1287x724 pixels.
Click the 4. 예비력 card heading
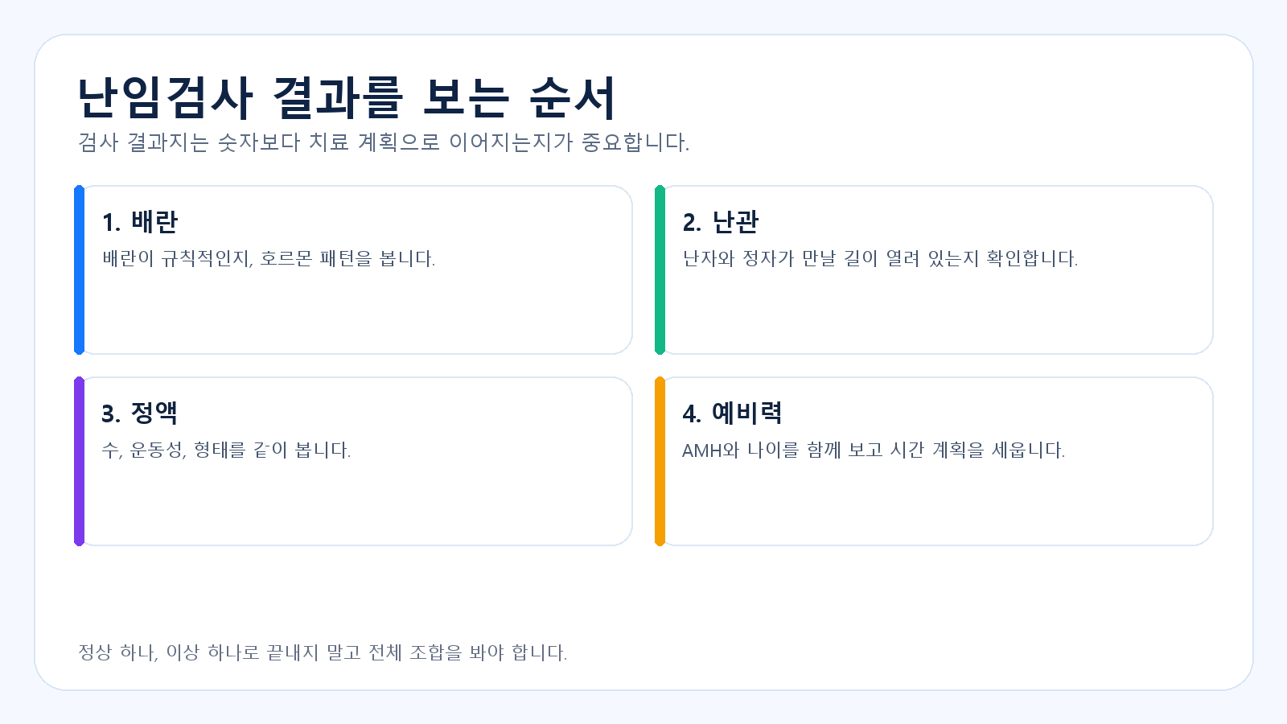pyautogui.click(x=732, y=413)
